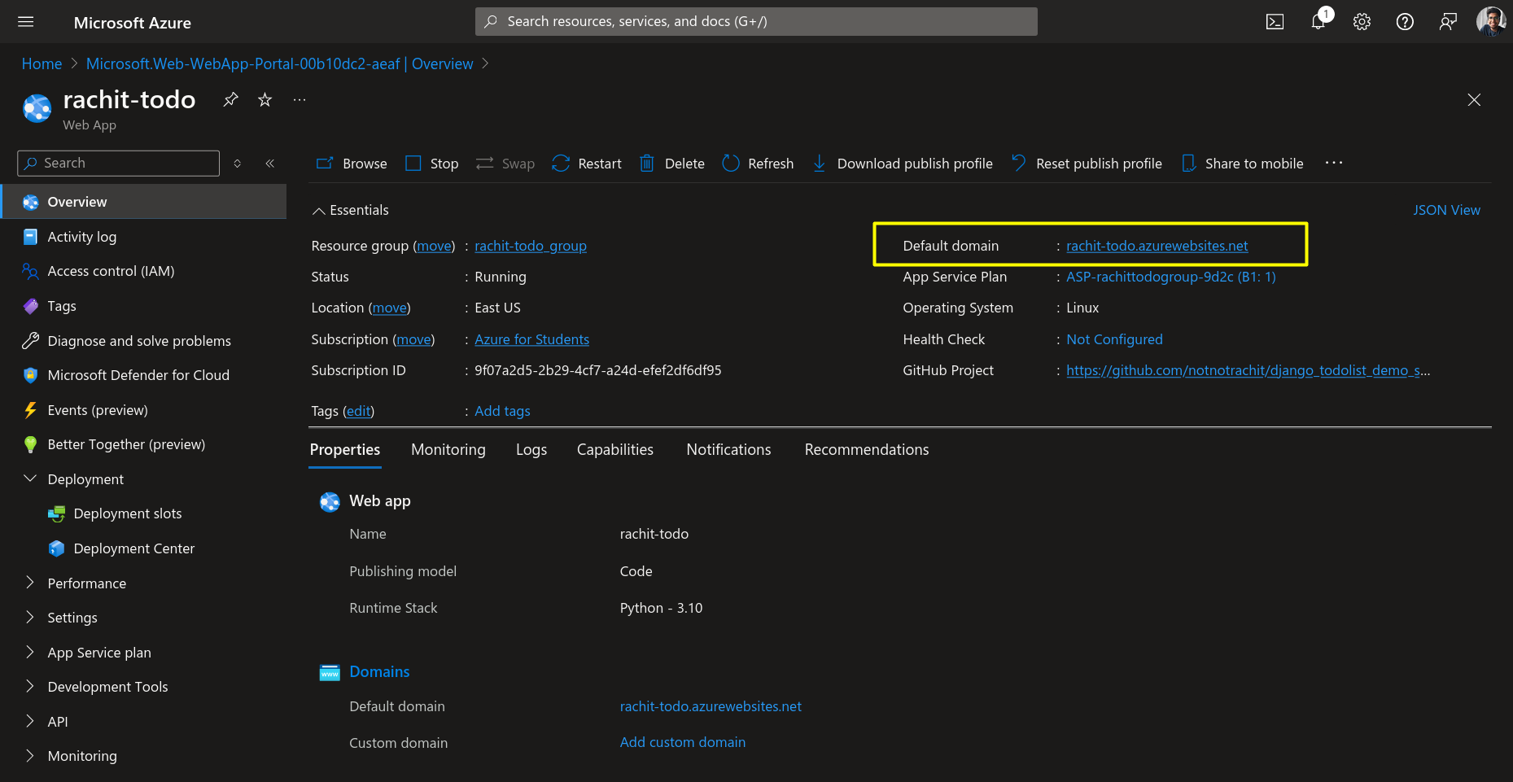Share the app to mobile
1513x782 pixels.
click(x=1241, y=163)
